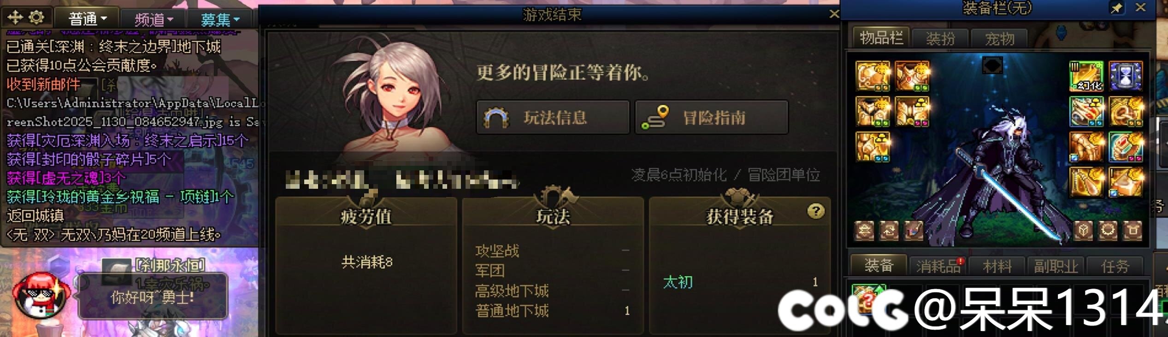This screenshot has height=337, width=1168.
Task: Click the question mark help icon beside 获得装备
Action: [x=815, y=211]
